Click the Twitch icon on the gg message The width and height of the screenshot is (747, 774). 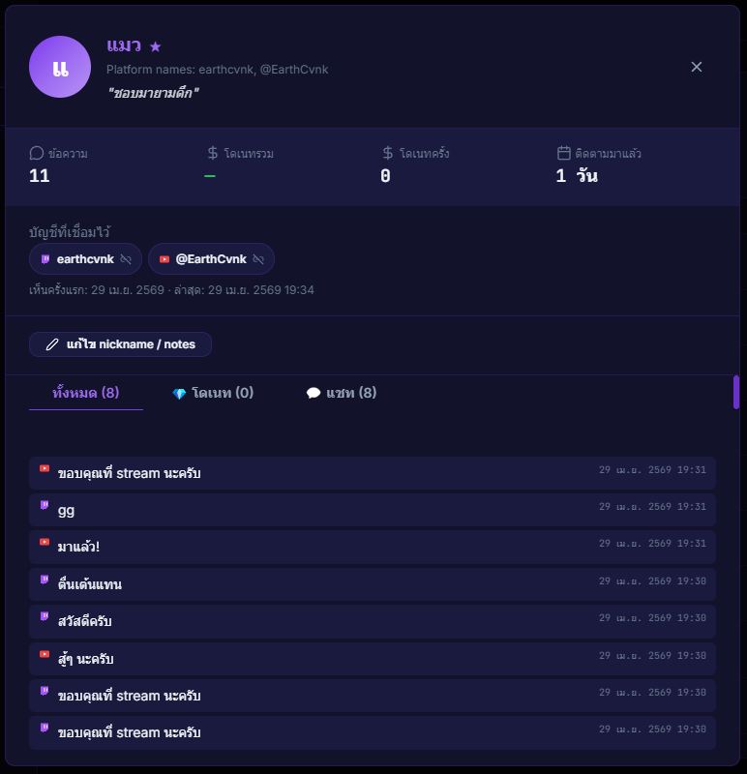(44, 507)
